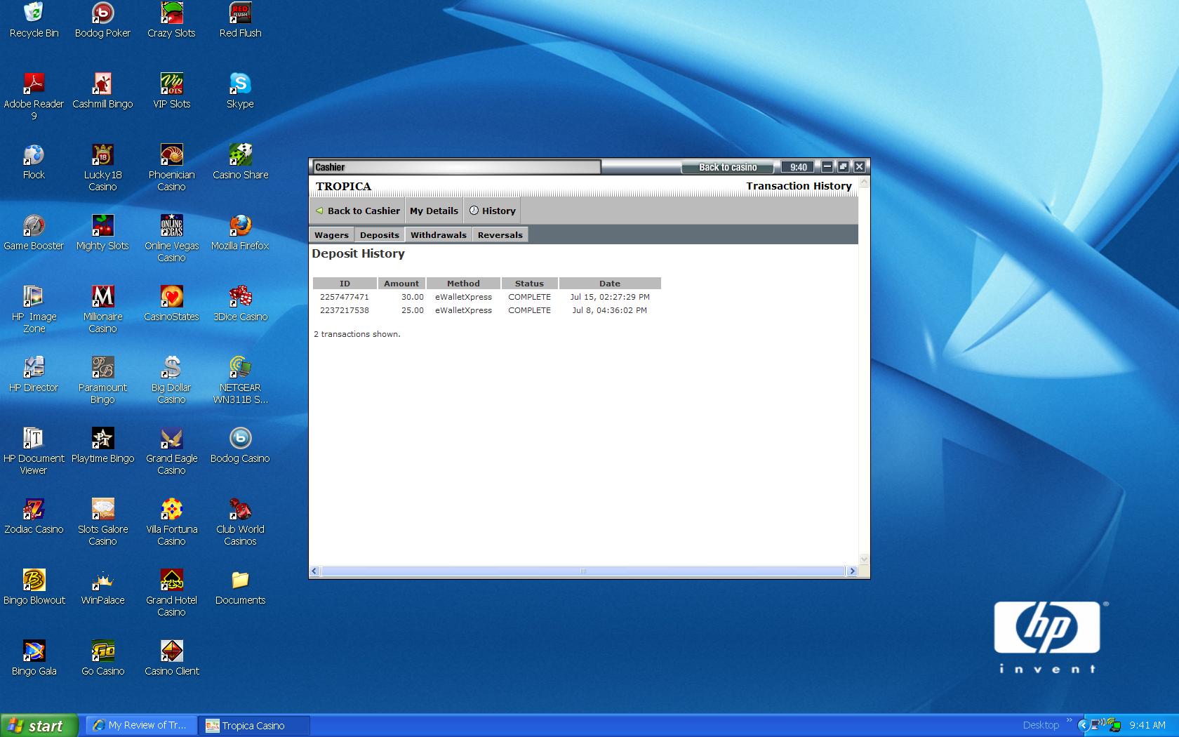
Task: Click horizontal scrollbar right arrow
Action: click(852, 571)
